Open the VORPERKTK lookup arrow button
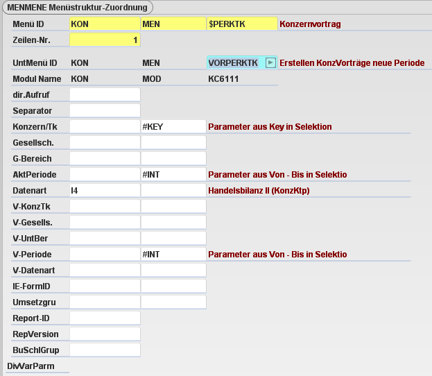This screenshot has height=376, width=432. pos(270,63)
